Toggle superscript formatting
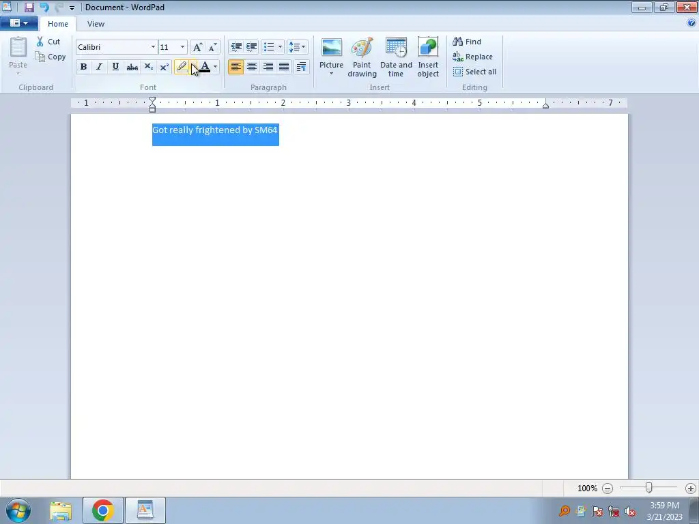Image resolution: width=699 pixels, height=524 pixels. point(165,67)
